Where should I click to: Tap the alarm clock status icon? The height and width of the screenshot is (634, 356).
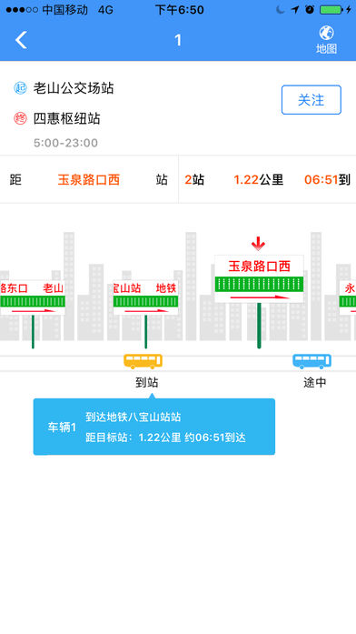pyautogui.click(x=310, y=10)
